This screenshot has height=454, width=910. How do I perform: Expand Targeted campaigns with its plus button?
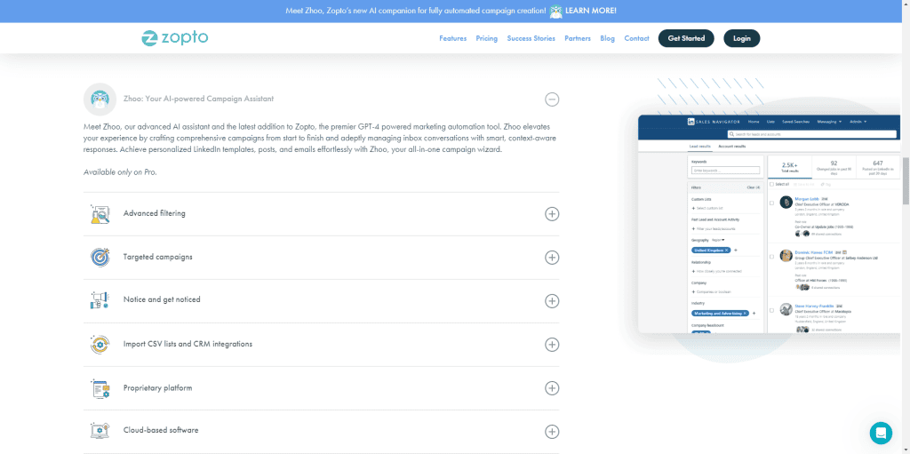(x=552, y=257)
